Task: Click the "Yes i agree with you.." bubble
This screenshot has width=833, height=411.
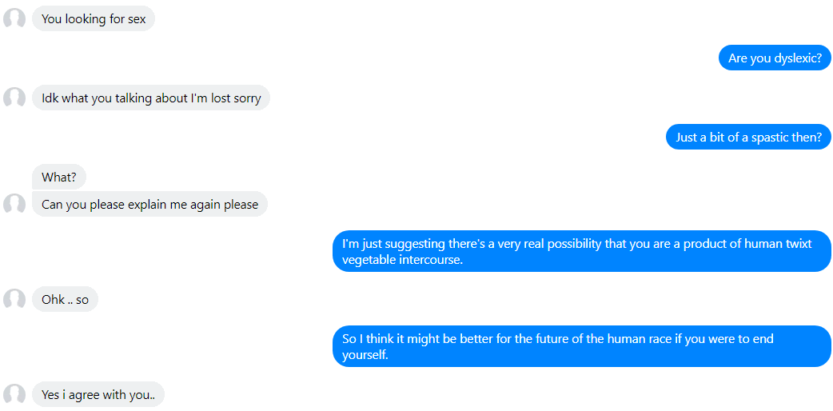Action: point(98,394)
